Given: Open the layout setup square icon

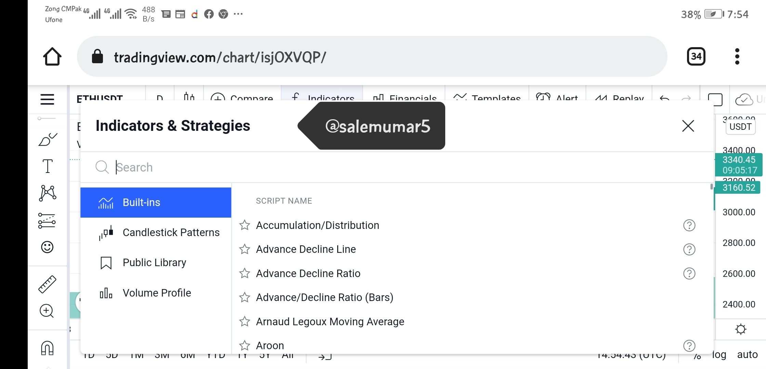Looking at the screenshot, I should [715, 99].
